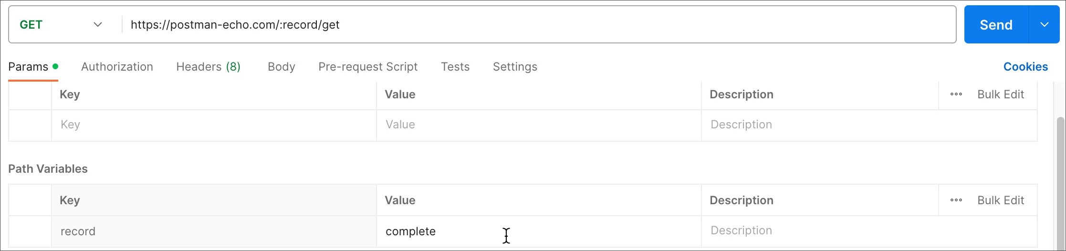Click the query param Description field
Screen dimensions: 1066x251
pos(868,125)
